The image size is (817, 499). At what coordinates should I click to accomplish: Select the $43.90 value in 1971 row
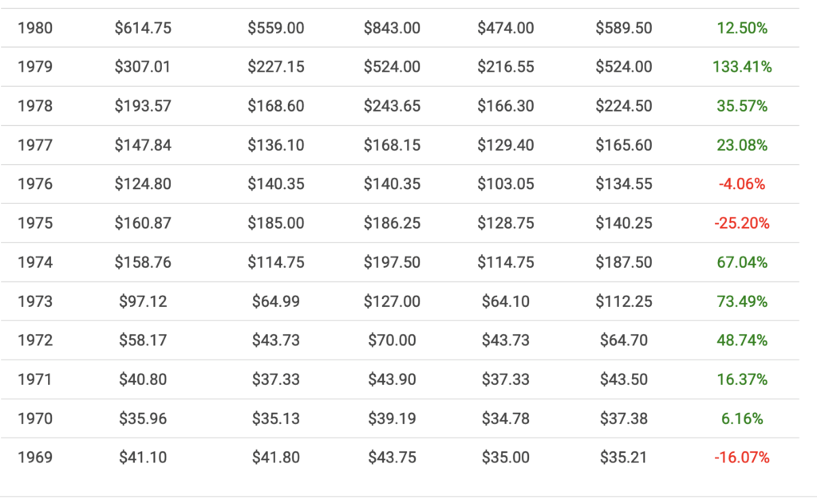[x=392, y=379]
